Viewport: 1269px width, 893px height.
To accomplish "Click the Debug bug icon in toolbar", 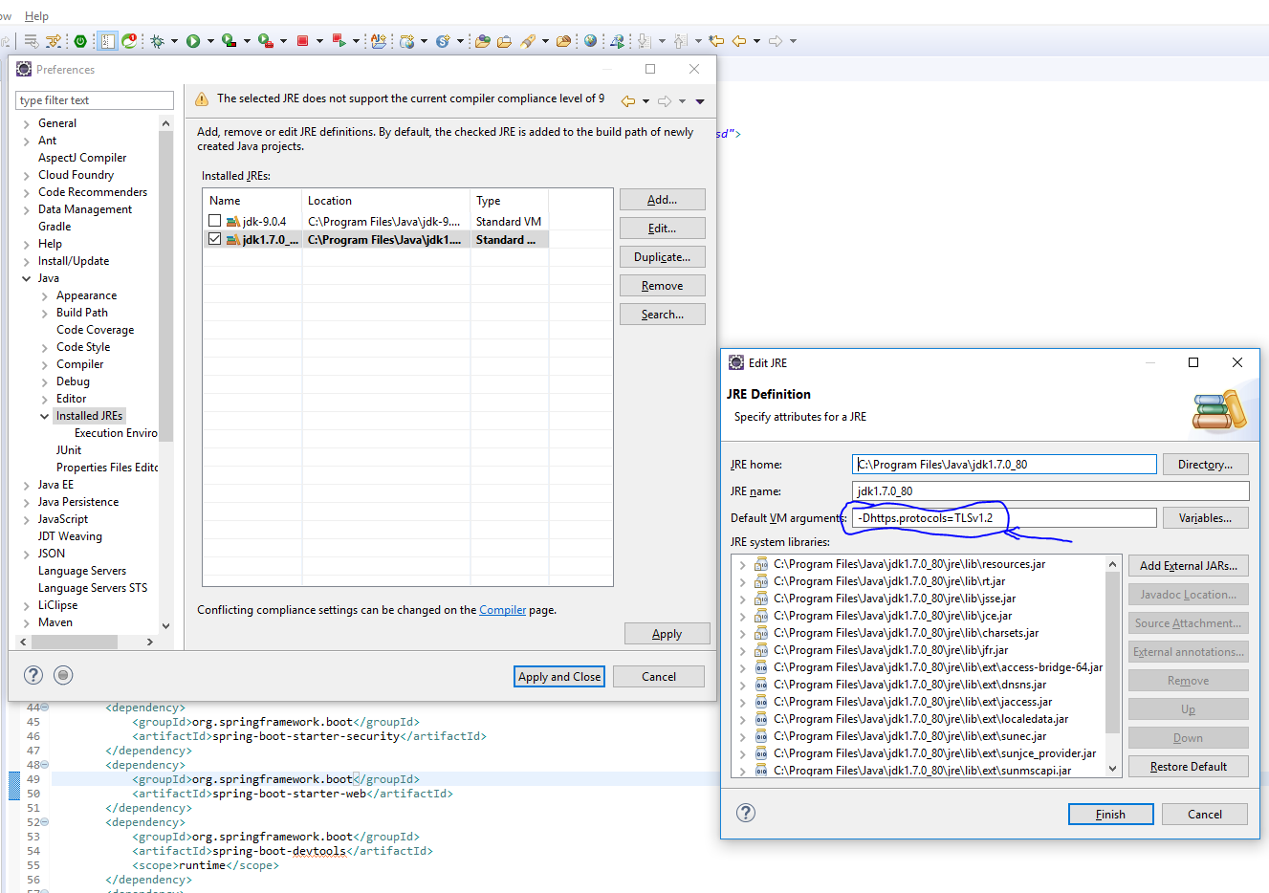I will point(157,41).
